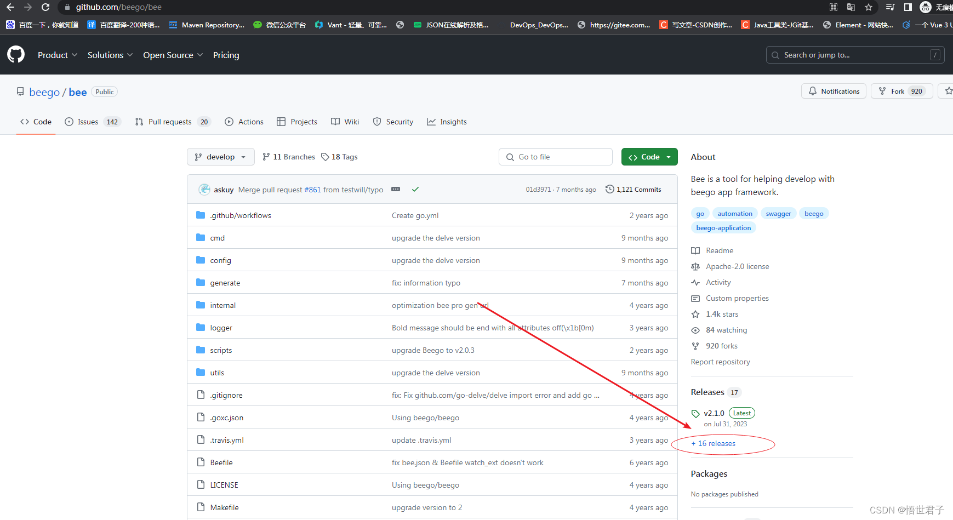953x520 pixels.
Task: Switch to the Security tab
Action: pos(393,122)
